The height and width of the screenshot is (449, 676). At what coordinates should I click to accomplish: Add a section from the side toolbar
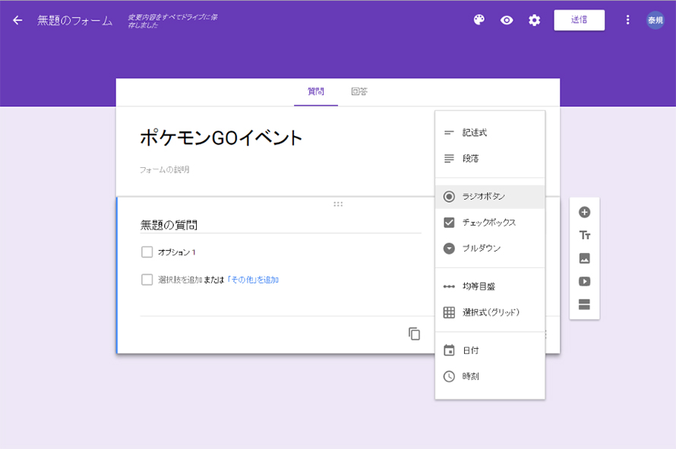point(584,305)
